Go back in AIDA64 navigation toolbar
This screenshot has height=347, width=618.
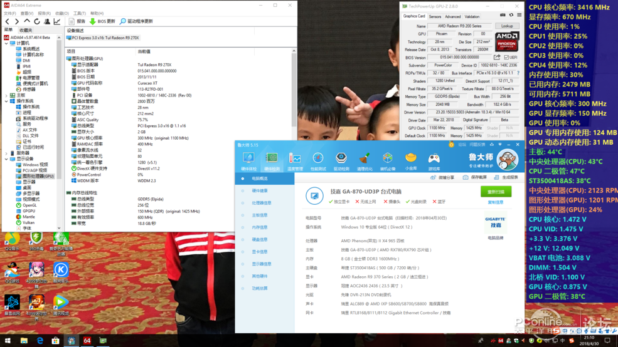click(7, 21)
